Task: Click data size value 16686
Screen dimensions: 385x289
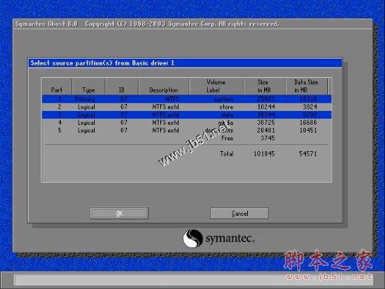Action: click(x=308, y=123)
